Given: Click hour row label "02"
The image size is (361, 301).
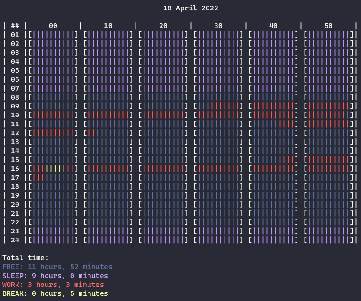Looking at the screenshot, I should pos(15,44).
